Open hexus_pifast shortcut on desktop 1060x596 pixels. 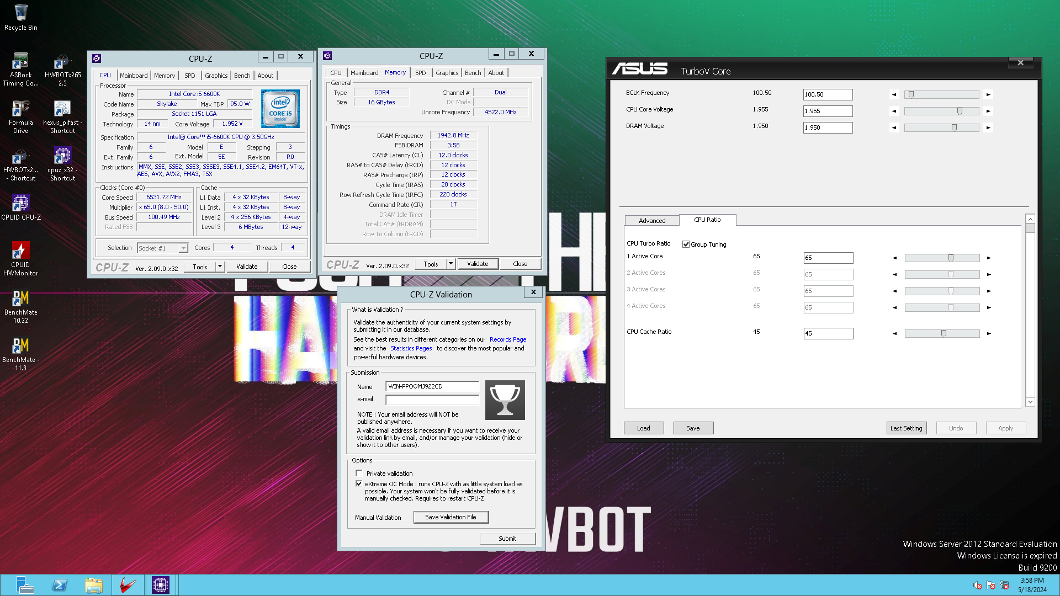(62, 117)
